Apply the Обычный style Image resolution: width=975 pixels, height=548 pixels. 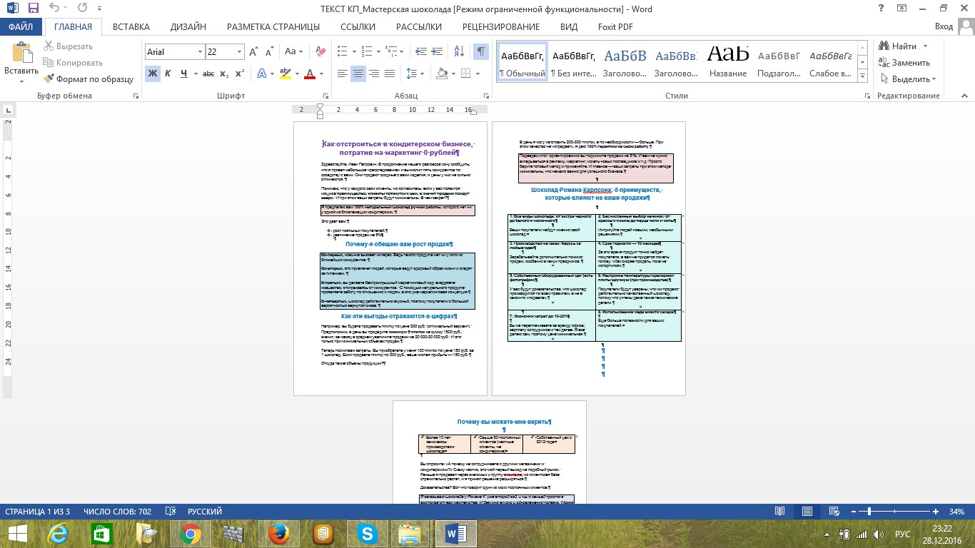pos(522,61)
